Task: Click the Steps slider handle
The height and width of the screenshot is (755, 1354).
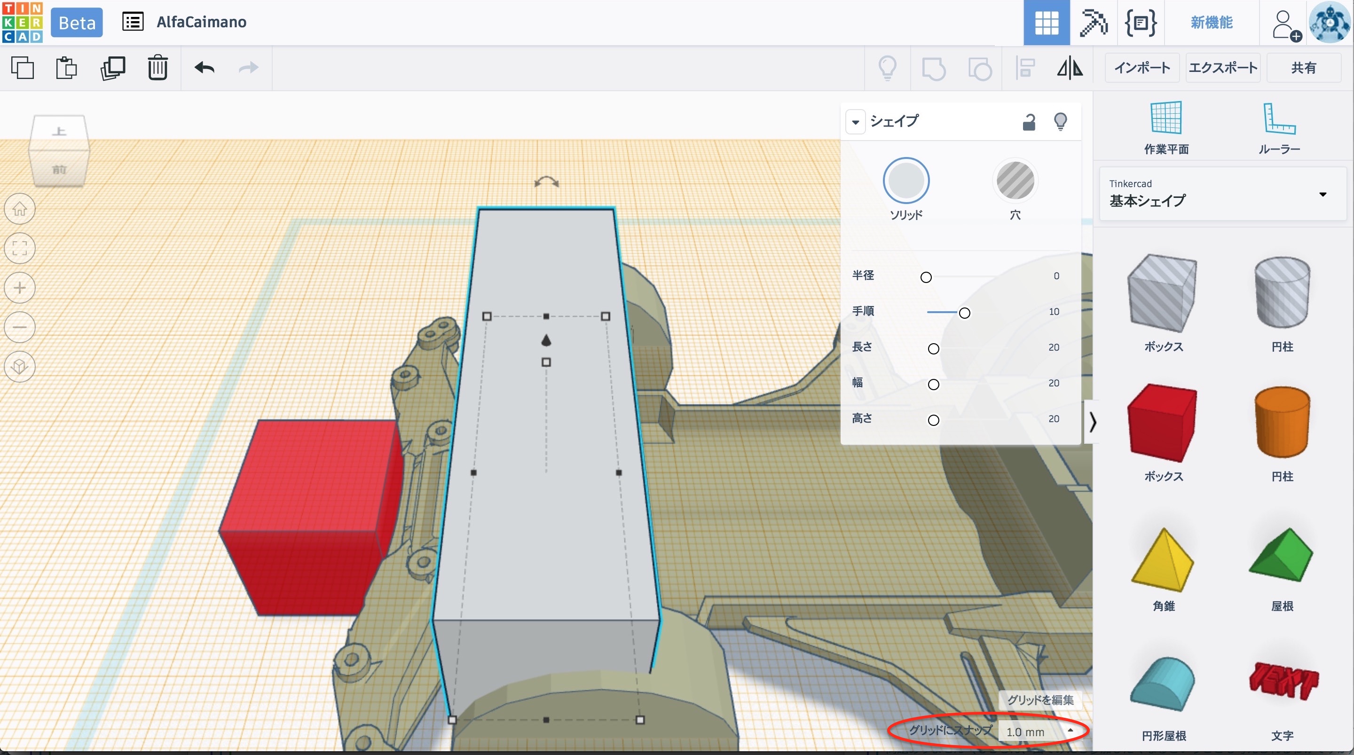Action: (964, 313)
